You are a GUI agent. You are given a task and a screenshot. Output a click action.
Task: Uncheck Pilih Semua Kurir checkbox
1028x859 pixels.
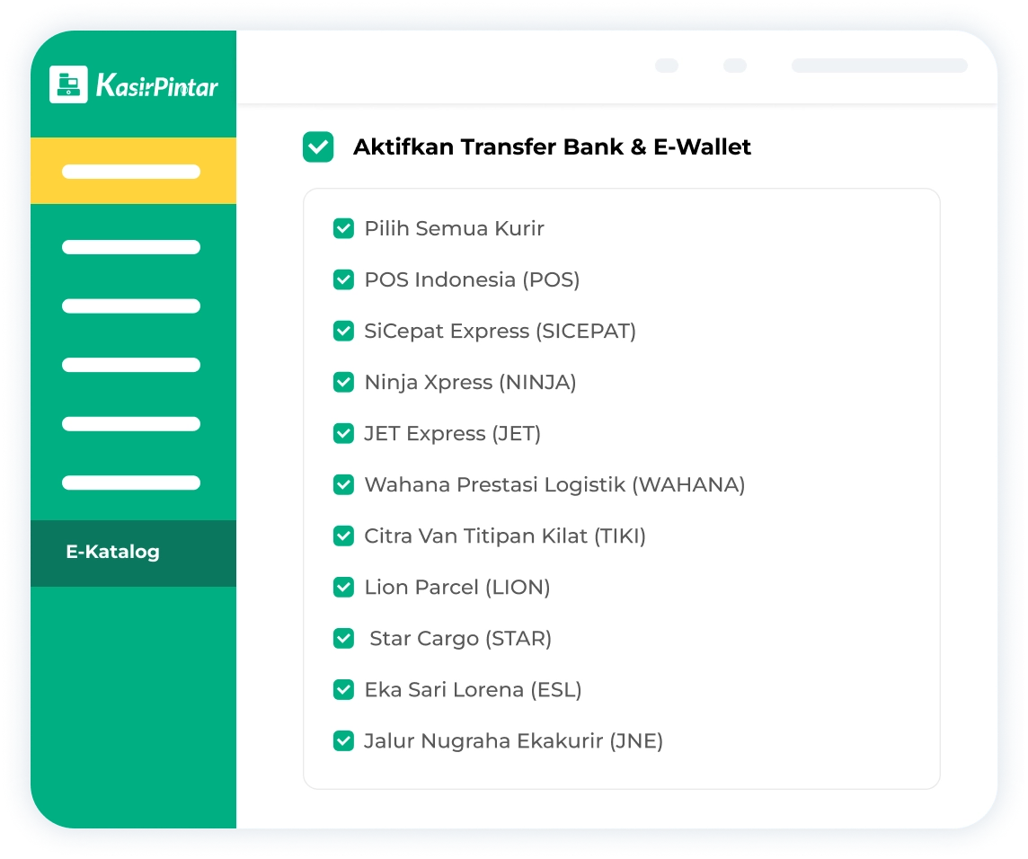point(343,228)
